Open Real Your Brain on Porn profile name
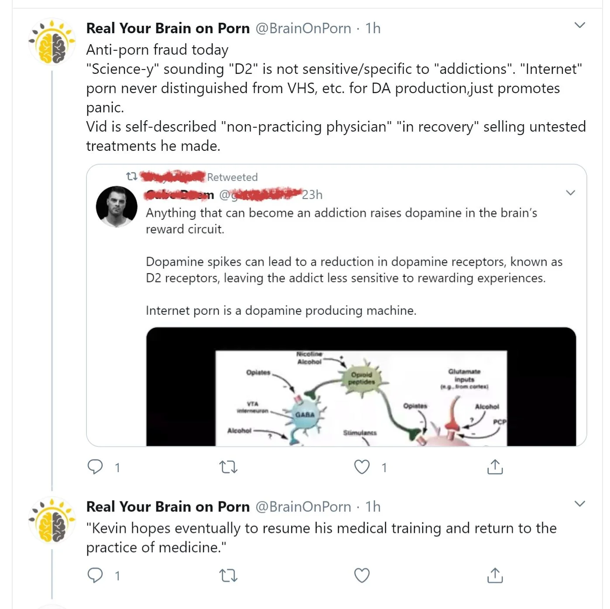Image resolution: width=610 pixels, height=609 pixels. 168,28
